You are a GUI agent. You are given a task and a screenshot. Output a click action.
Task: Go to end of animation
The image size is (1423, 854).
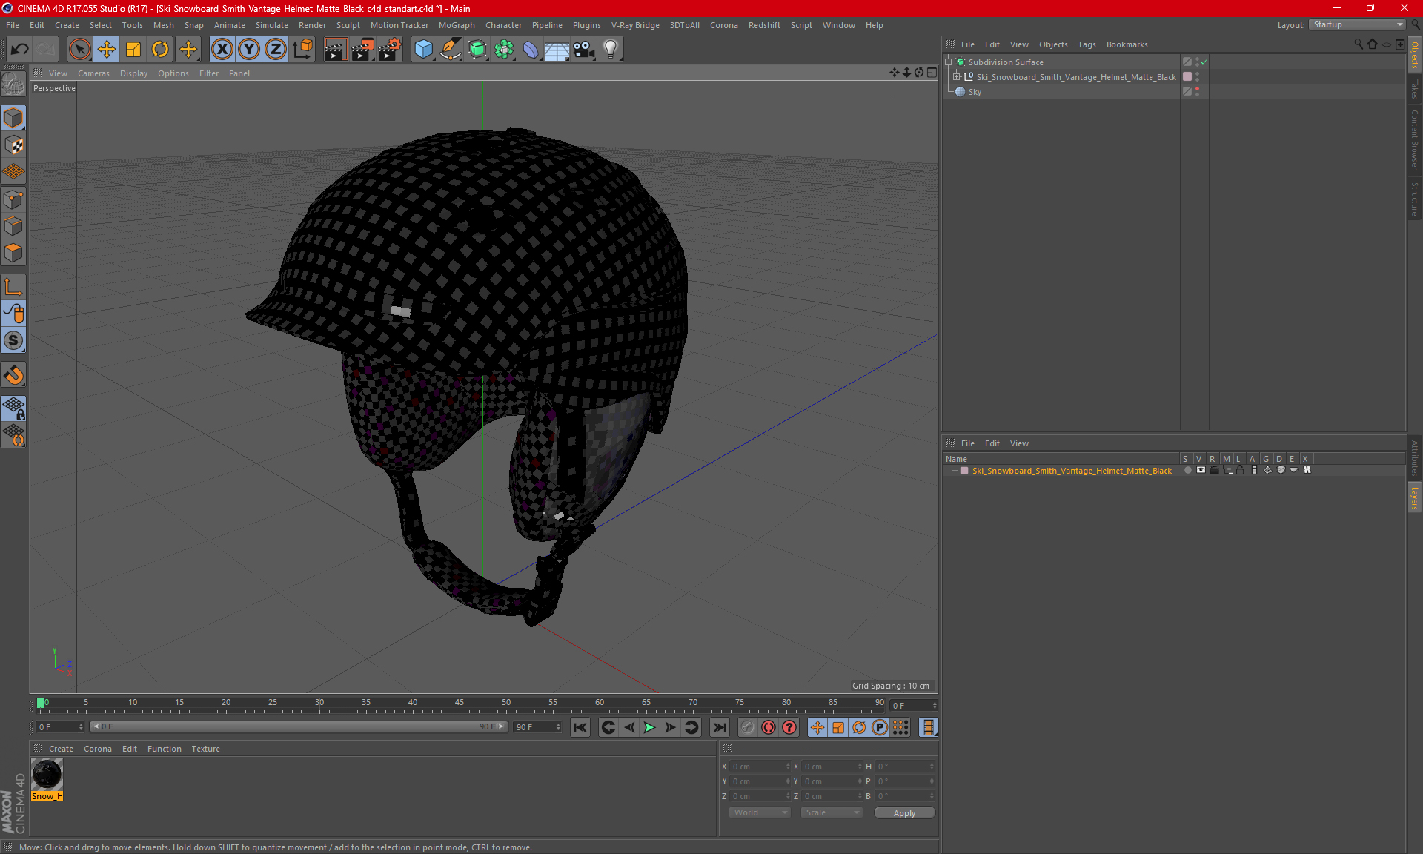click(x=719, y=727)
